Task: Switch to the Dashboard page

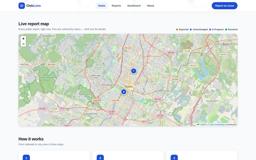Action: [134, 6]
